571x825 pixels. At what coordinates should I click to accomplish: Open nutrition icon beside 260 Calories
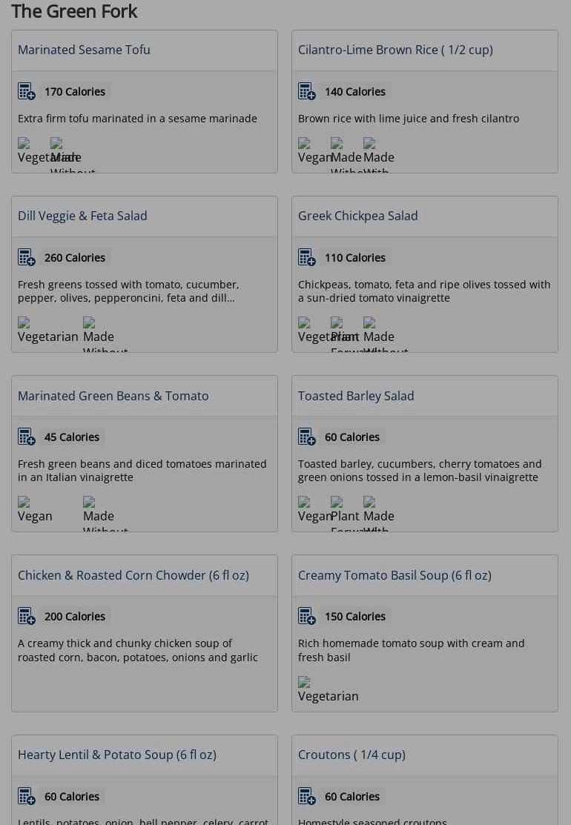click(x=27, y=258)
